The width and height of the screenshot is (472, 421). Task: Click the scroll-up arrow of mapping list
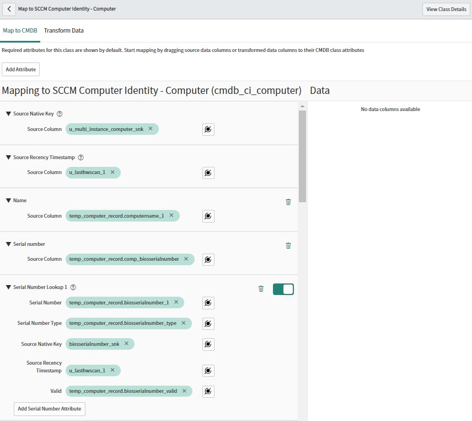click(303, 106)
